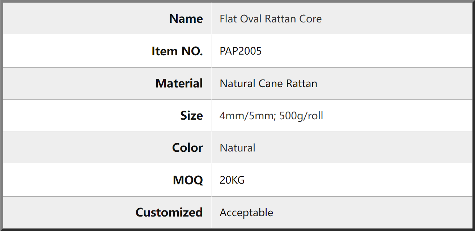
Task: Click the Size label
Action: click(191, 116)
